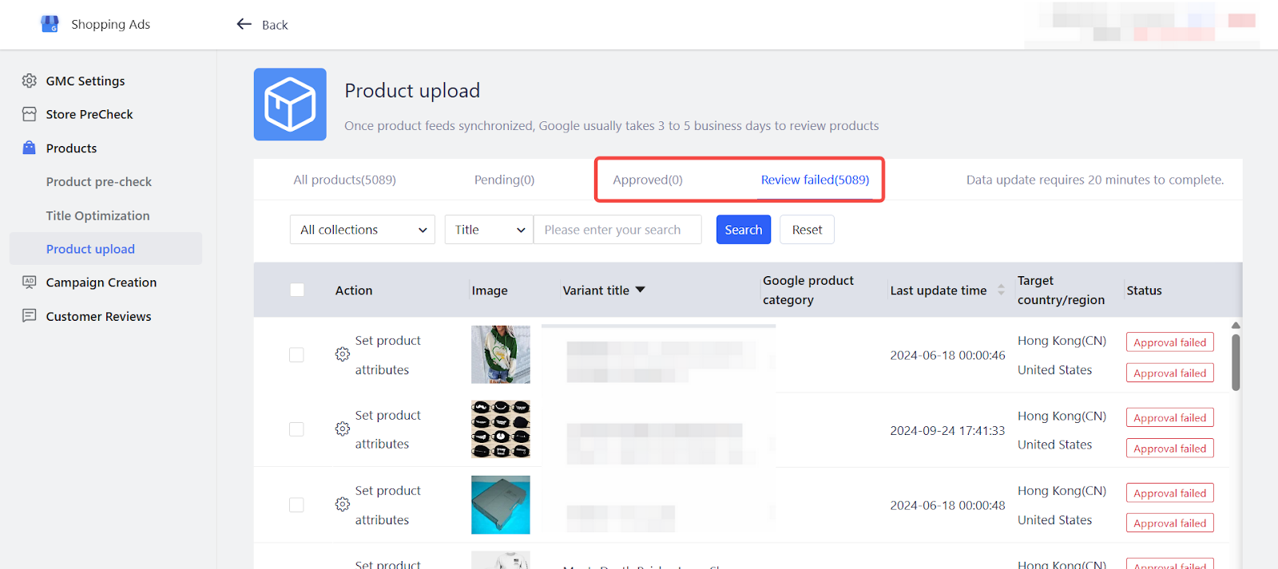This screenshot has width=1278, height=569.
Task: Click Hong Kong Approval failed badge, 00:00:48 row
Action: (1170, 492)
